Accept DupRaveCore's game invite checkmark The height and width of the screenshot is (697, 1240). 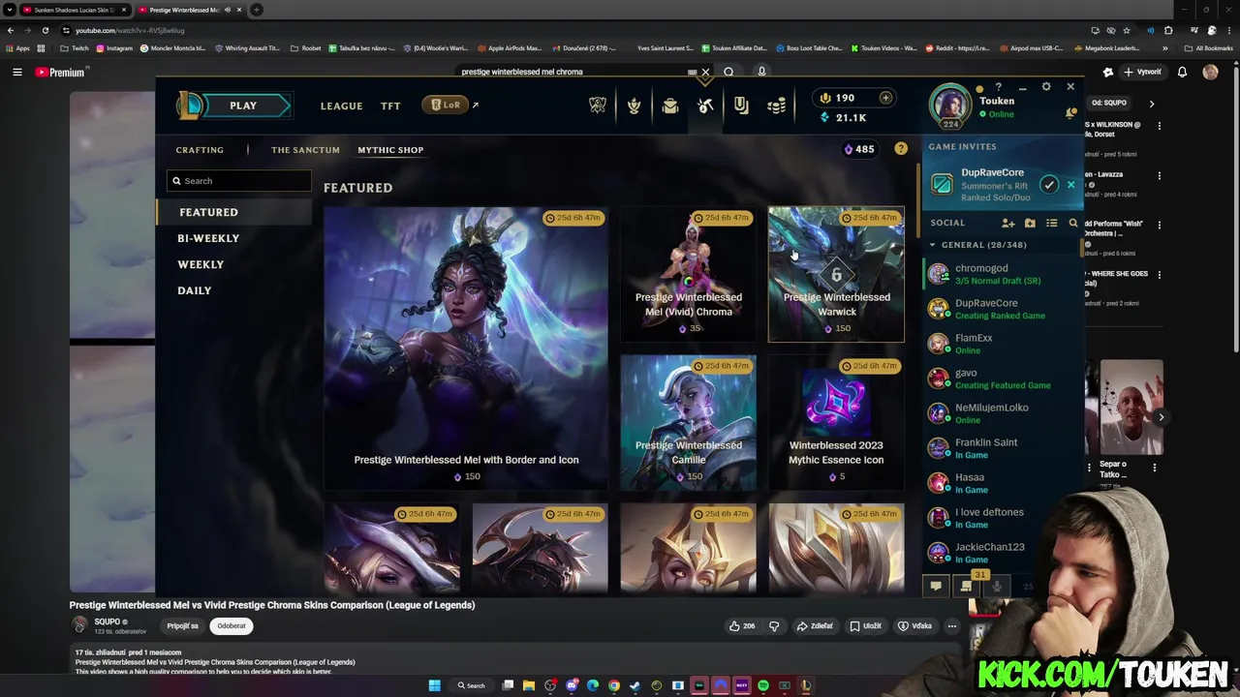point(1049,184)
